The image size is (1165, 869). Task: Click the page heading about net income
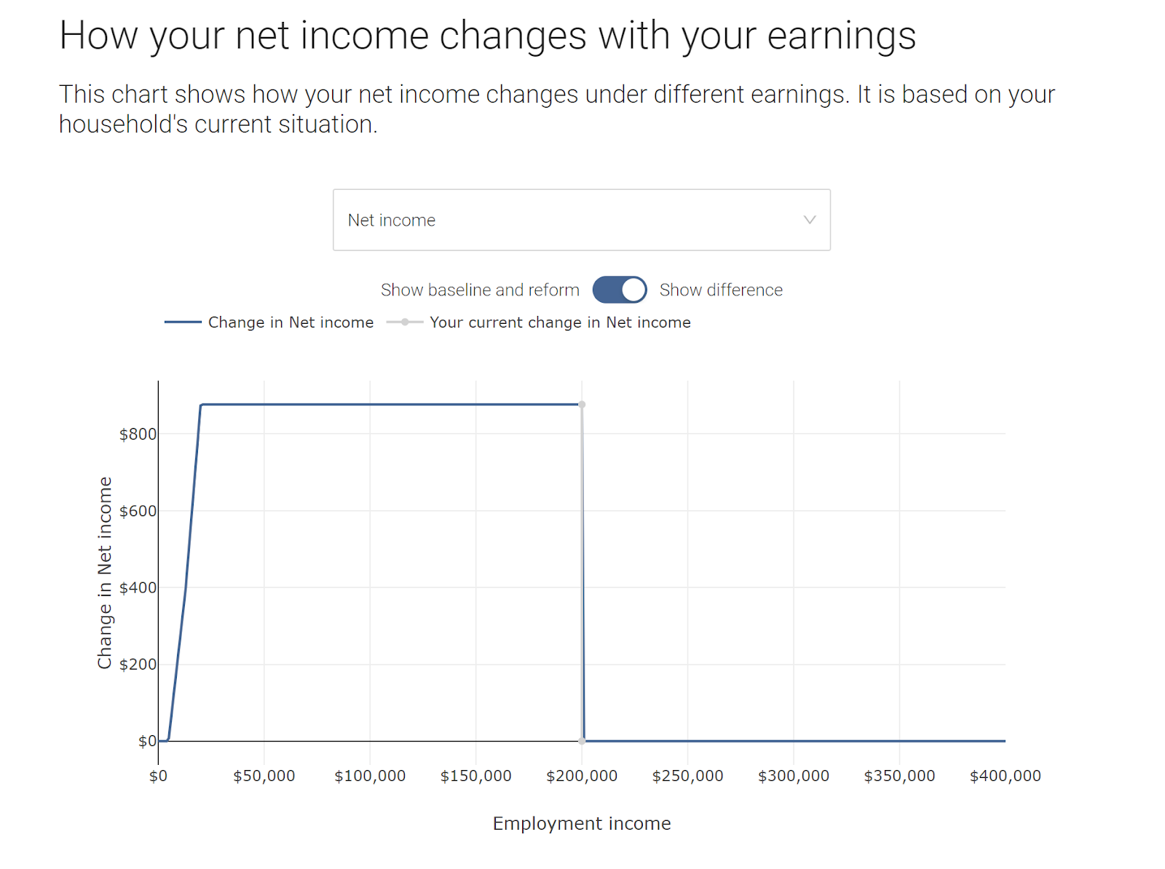point(487,35)
